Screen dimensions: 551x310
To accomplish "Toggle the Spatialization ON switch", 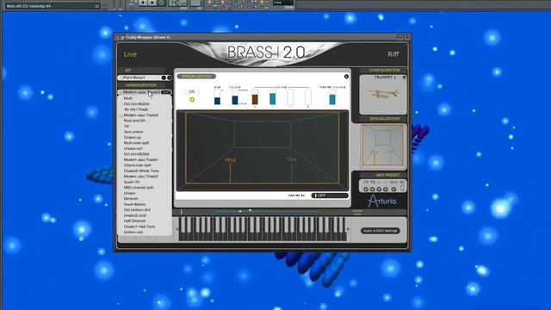I will (191, 92).
